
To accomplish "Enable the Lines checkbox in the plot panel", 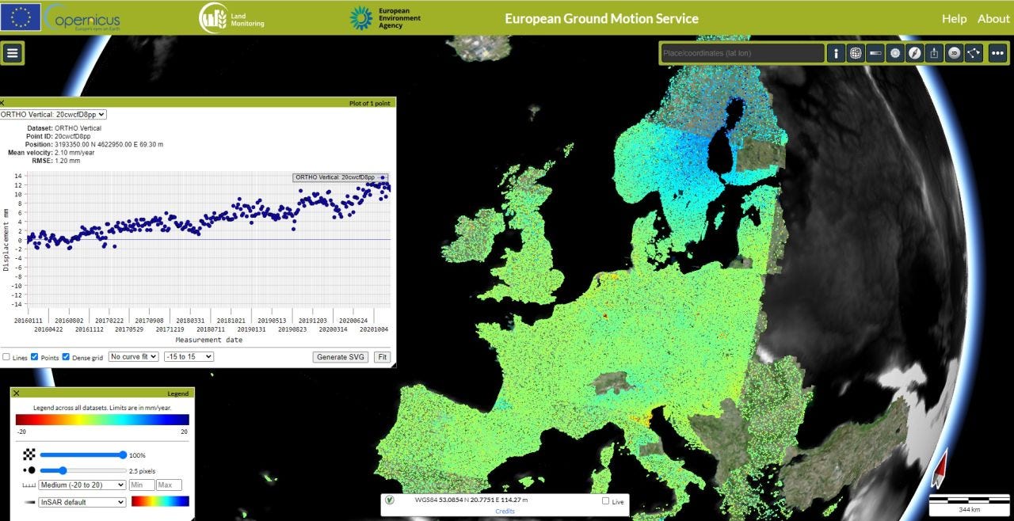I will 6,357.
